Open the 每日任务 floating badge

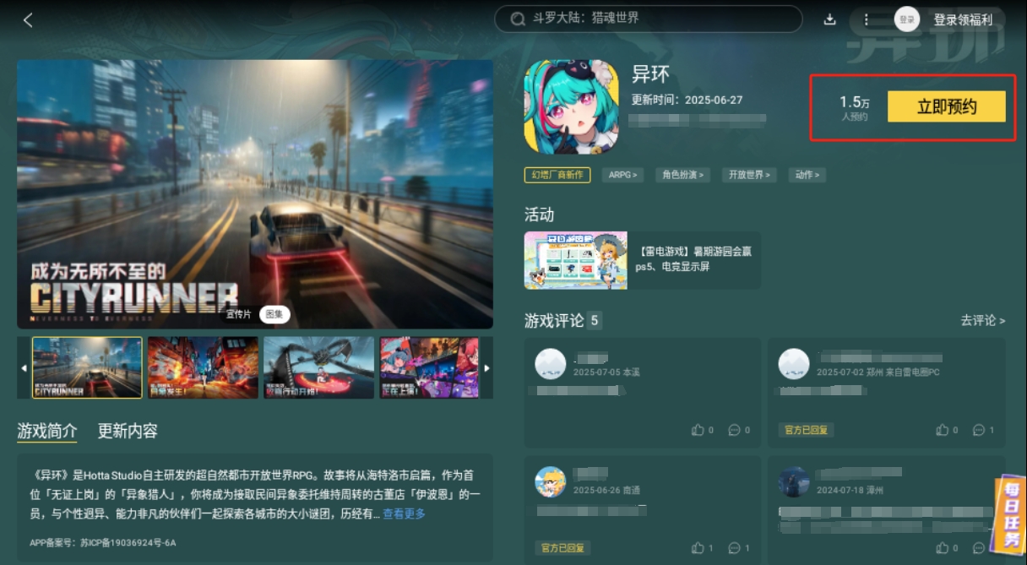click(x=1011, y=514)
